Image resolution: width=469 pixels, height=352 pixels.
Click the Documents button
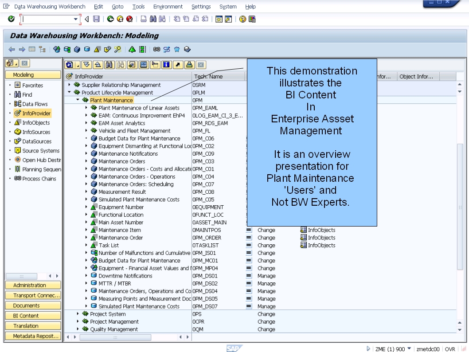point(33,305)
